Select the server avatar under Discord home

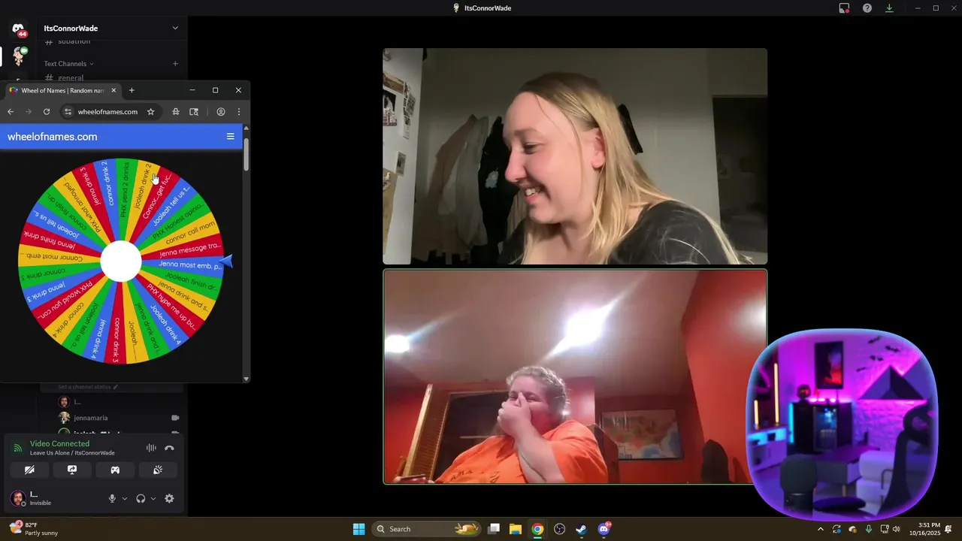(18, 56)
